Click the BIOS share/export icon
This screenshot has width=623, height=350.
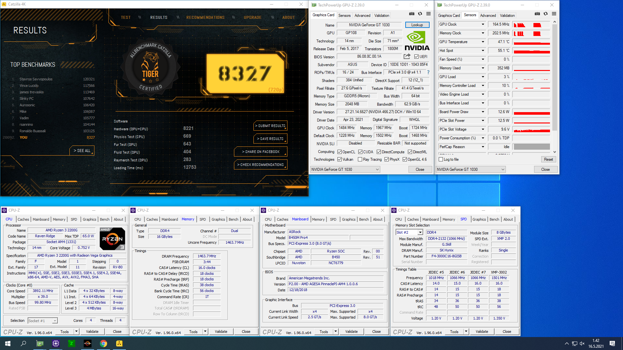407,56
